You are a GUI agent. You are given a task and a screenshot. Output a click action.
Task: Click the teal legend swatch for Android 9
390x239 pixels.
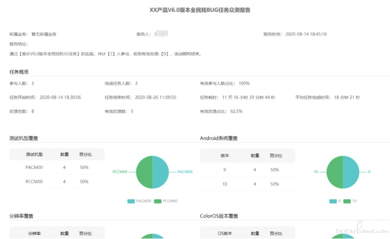333,201
